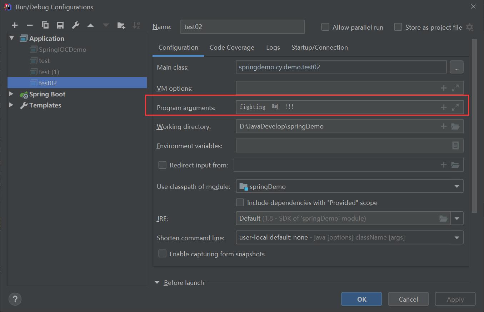484x312 pixels.
Task: Expand the Program arguments field
Action: 455,107
